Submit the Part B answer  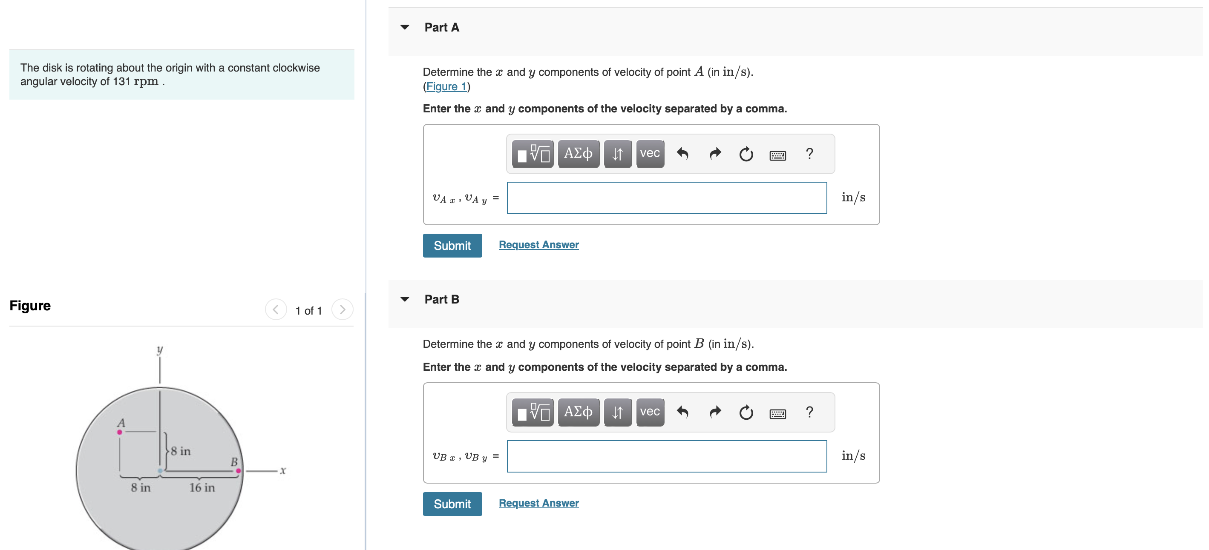point(452,504)
